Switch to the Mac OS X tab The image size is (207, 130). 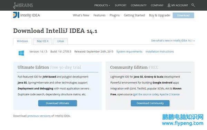pyautogui.click(x=43, y=41)
